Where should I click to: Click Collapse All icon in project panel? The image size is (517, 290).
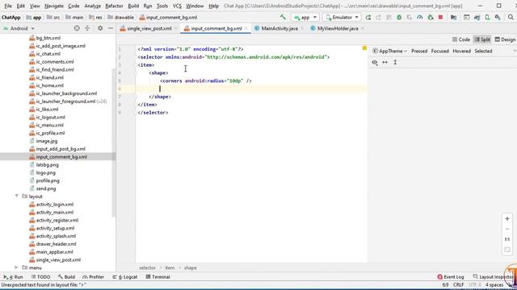(x=87, y=29)
